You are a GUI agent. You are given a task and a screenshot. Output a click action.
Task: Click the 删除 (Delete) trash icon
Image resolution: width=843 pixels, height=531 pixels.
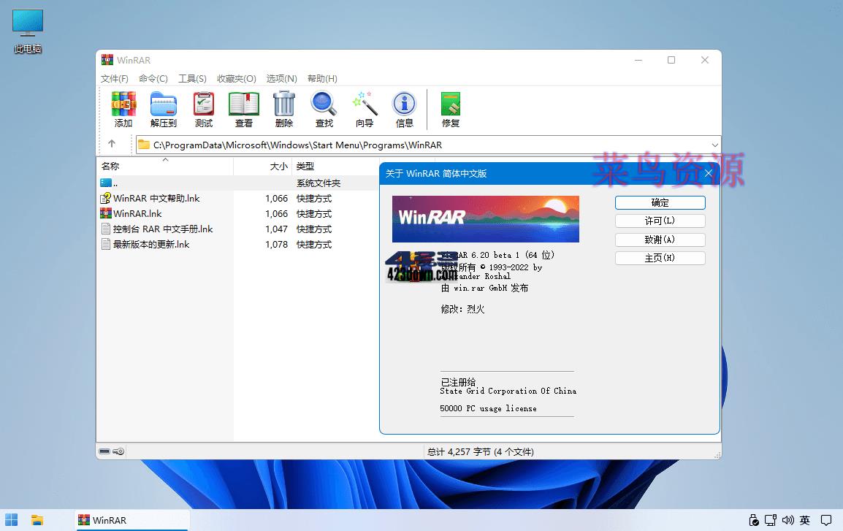[x=283, y=108]
